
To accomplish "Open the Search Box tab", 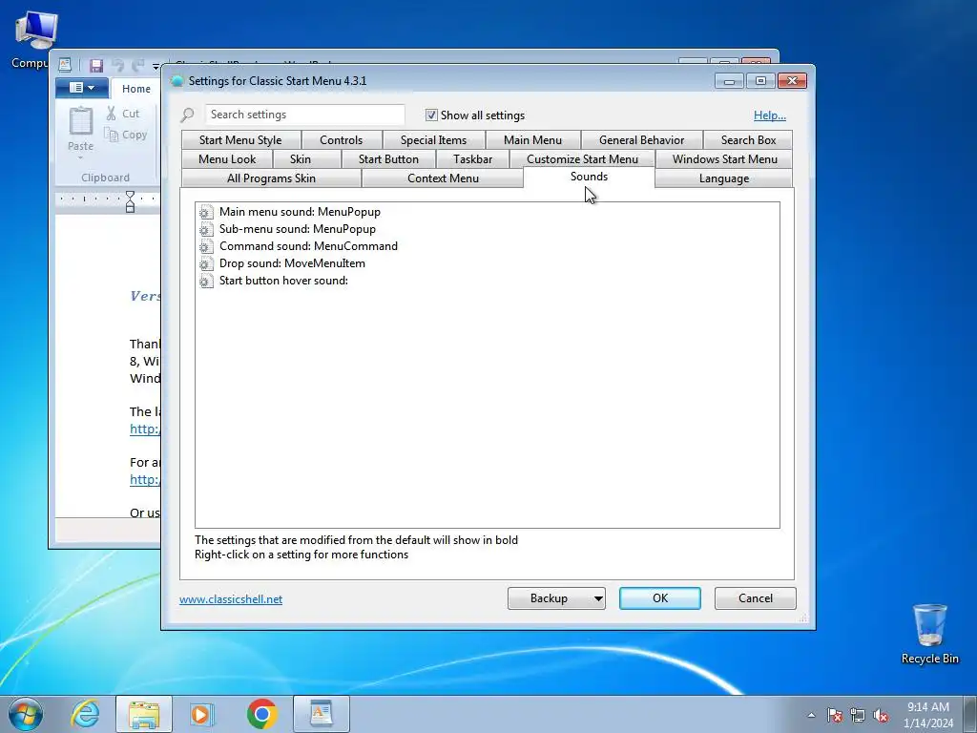I will tap(748, 140).
